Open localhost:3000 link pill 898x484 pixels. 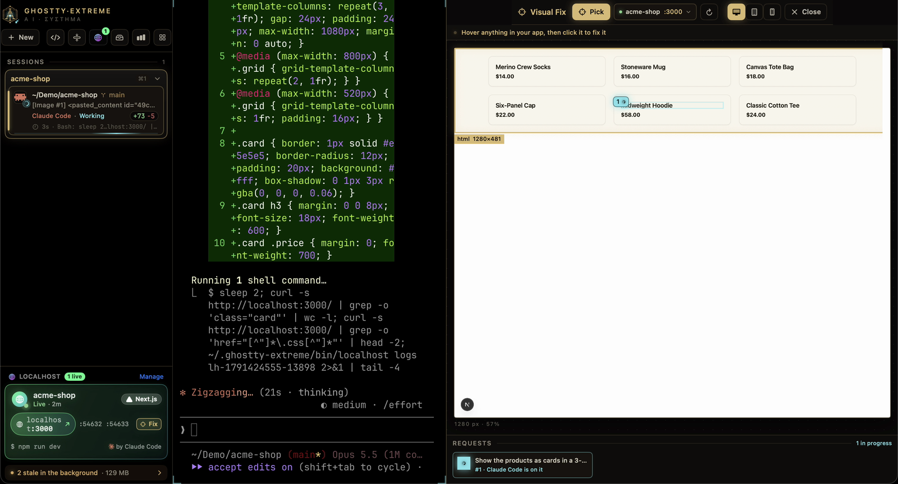click(x=43, y=424)
